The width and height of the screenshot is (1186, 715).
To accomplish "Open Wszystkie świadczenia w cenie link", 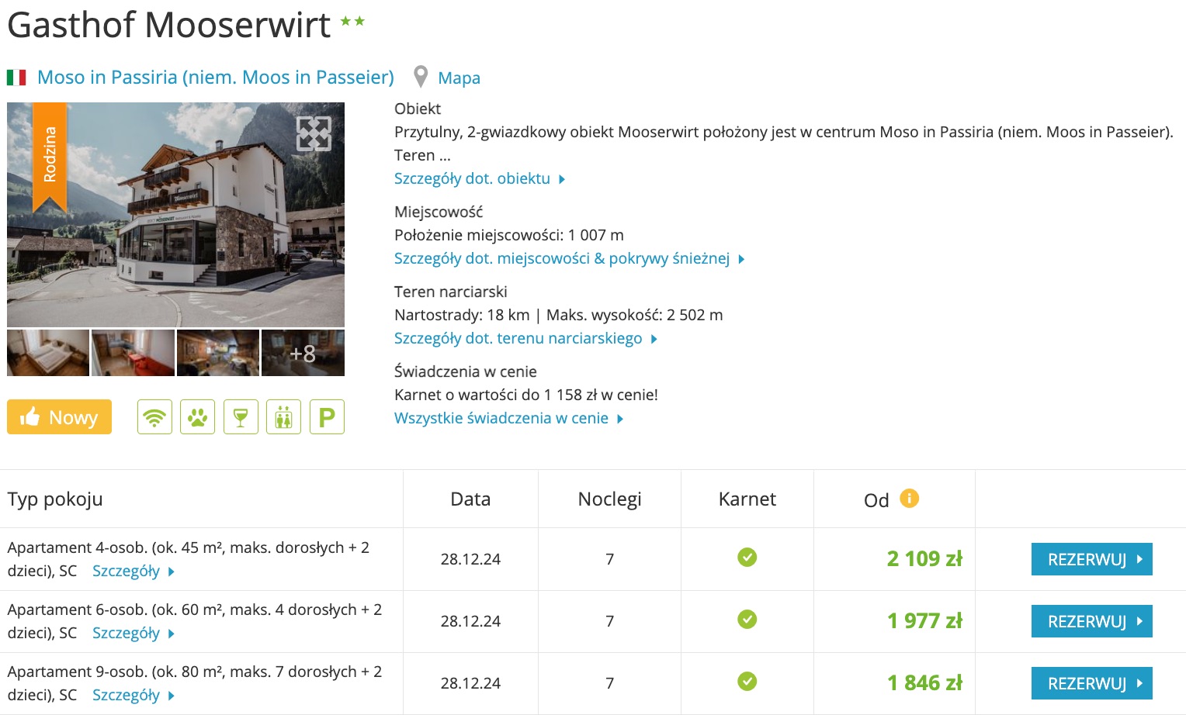I will click(x=508, y=419).
